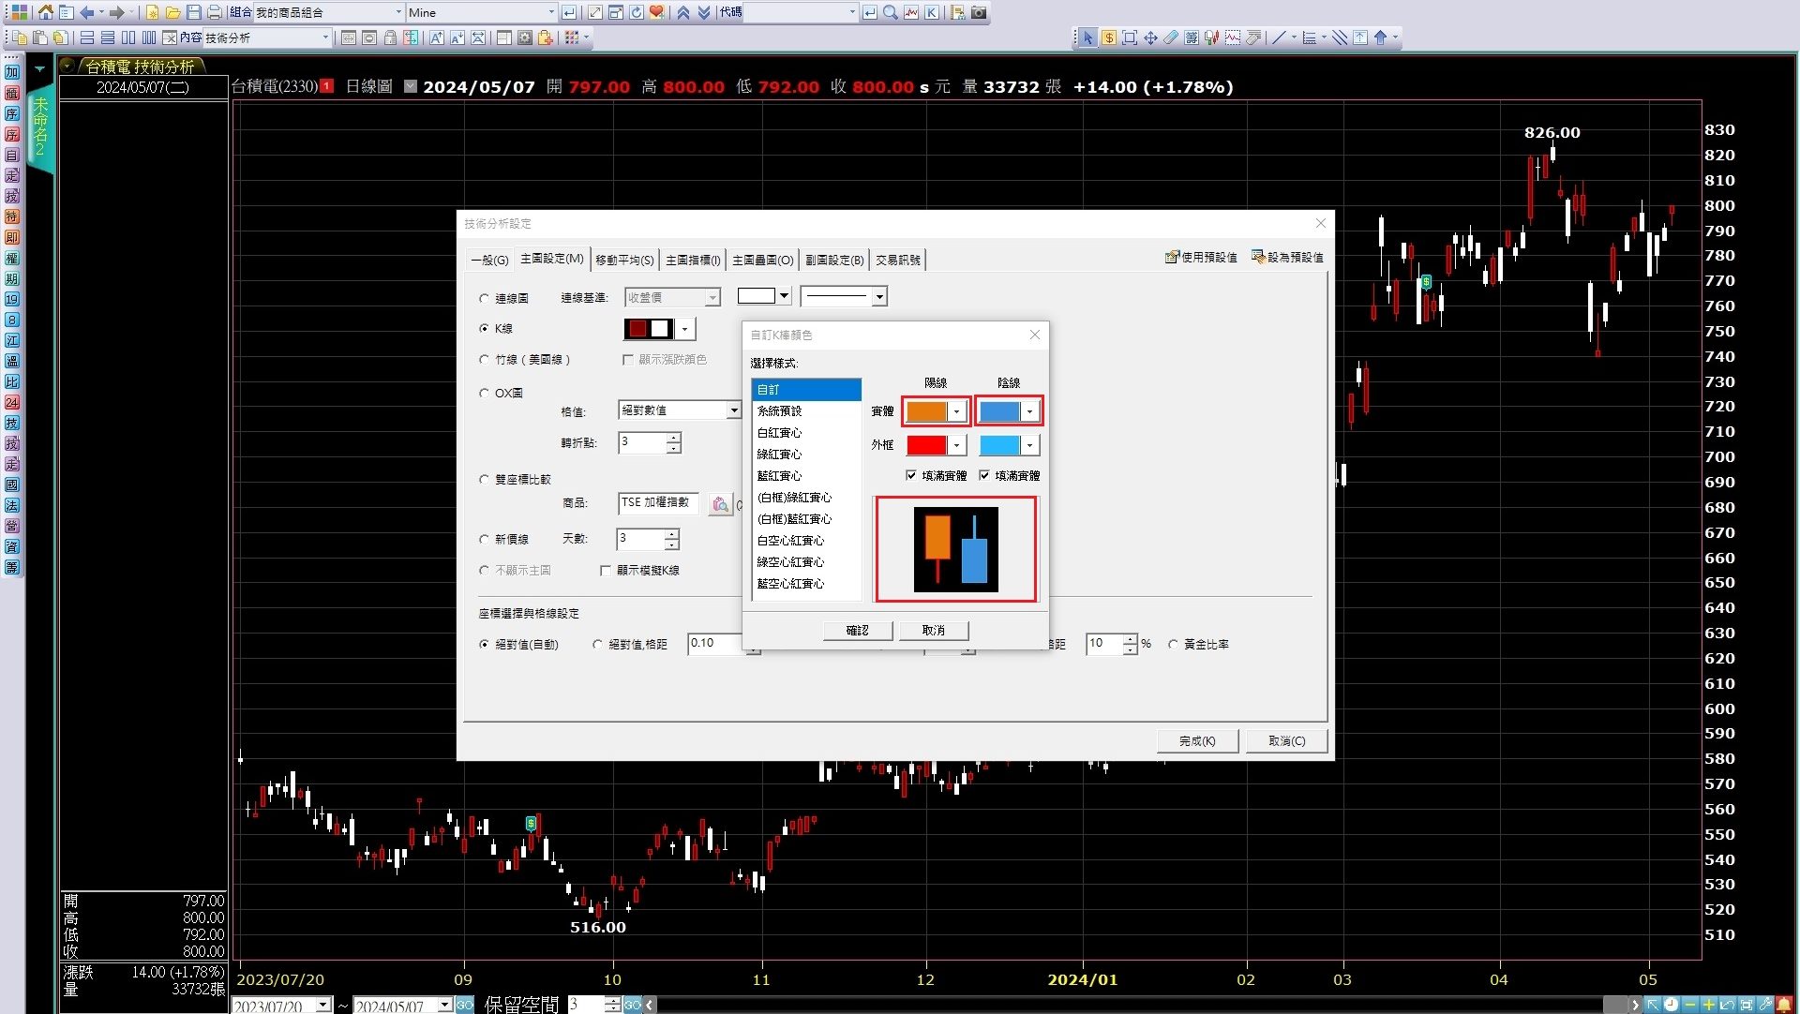Enable the 顯示模擬K線 checkbox
The image size is (1800, 1014).
(606, 571)
